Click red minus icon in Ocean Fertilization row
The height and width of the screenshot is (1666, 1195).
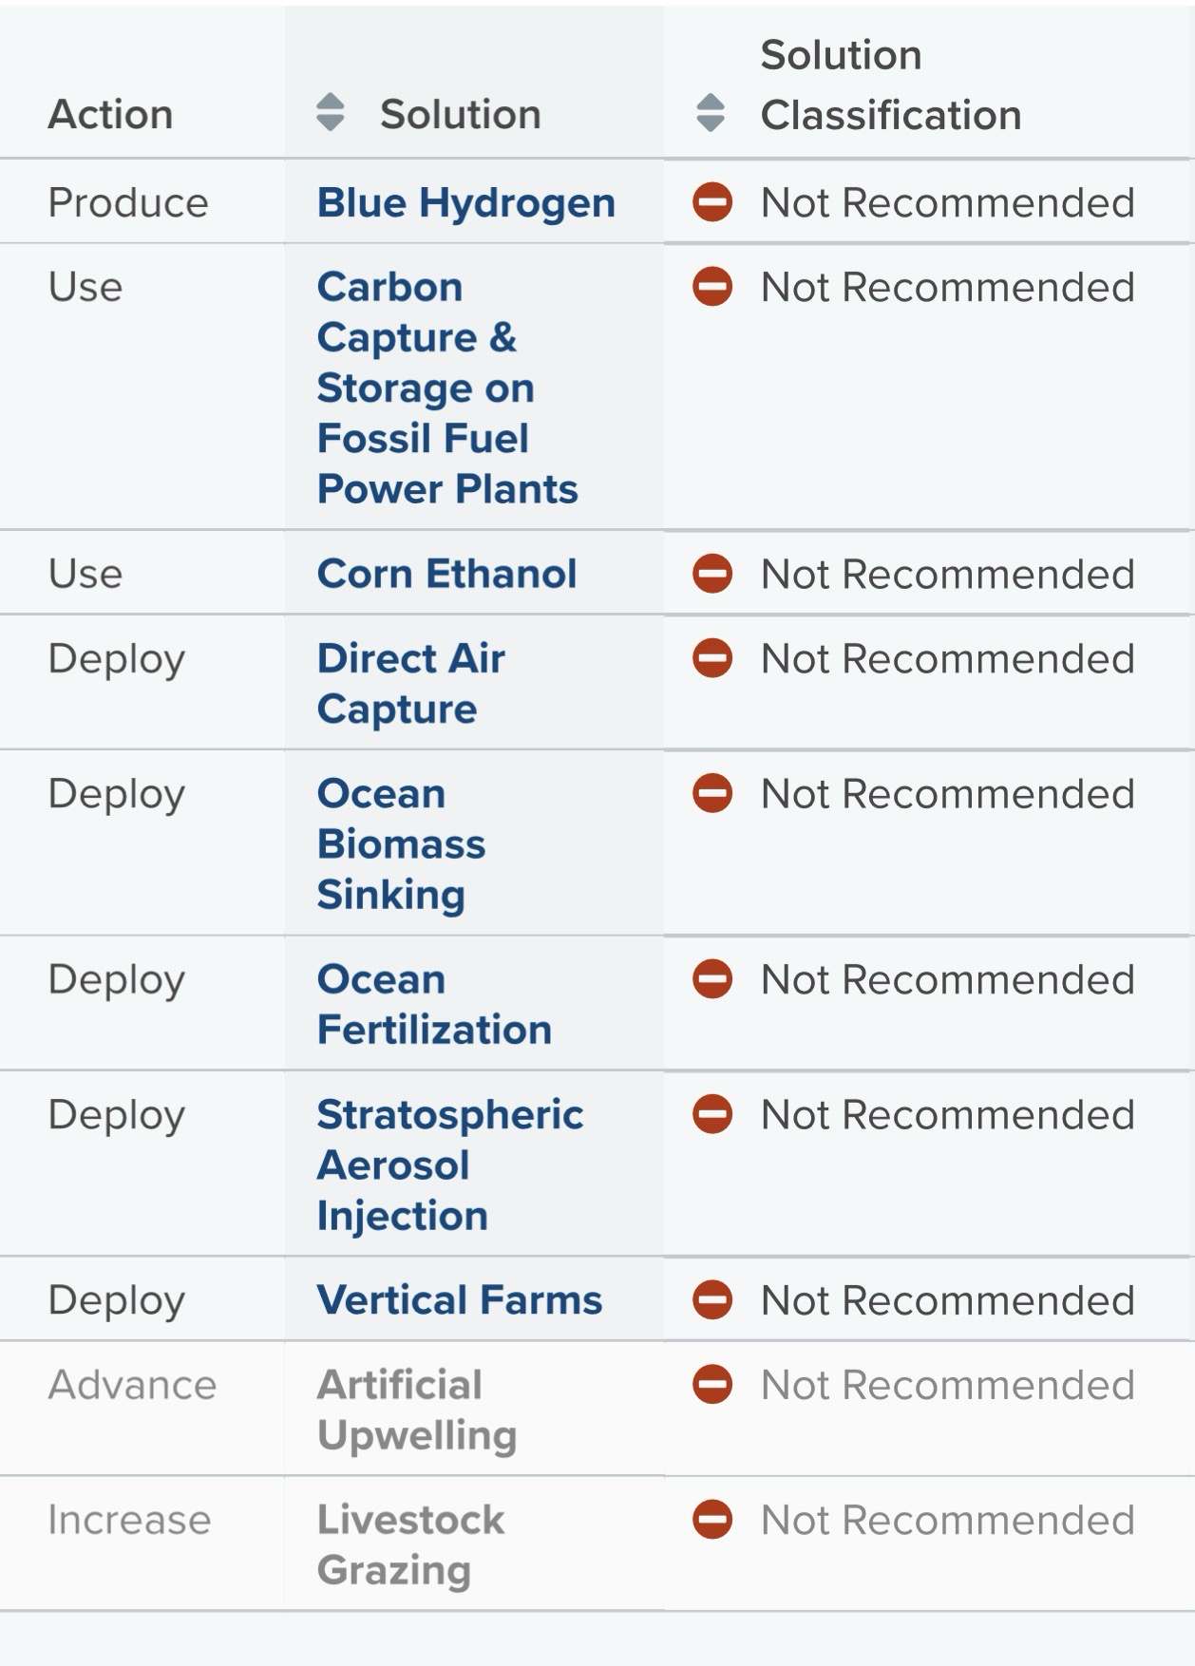712,978
